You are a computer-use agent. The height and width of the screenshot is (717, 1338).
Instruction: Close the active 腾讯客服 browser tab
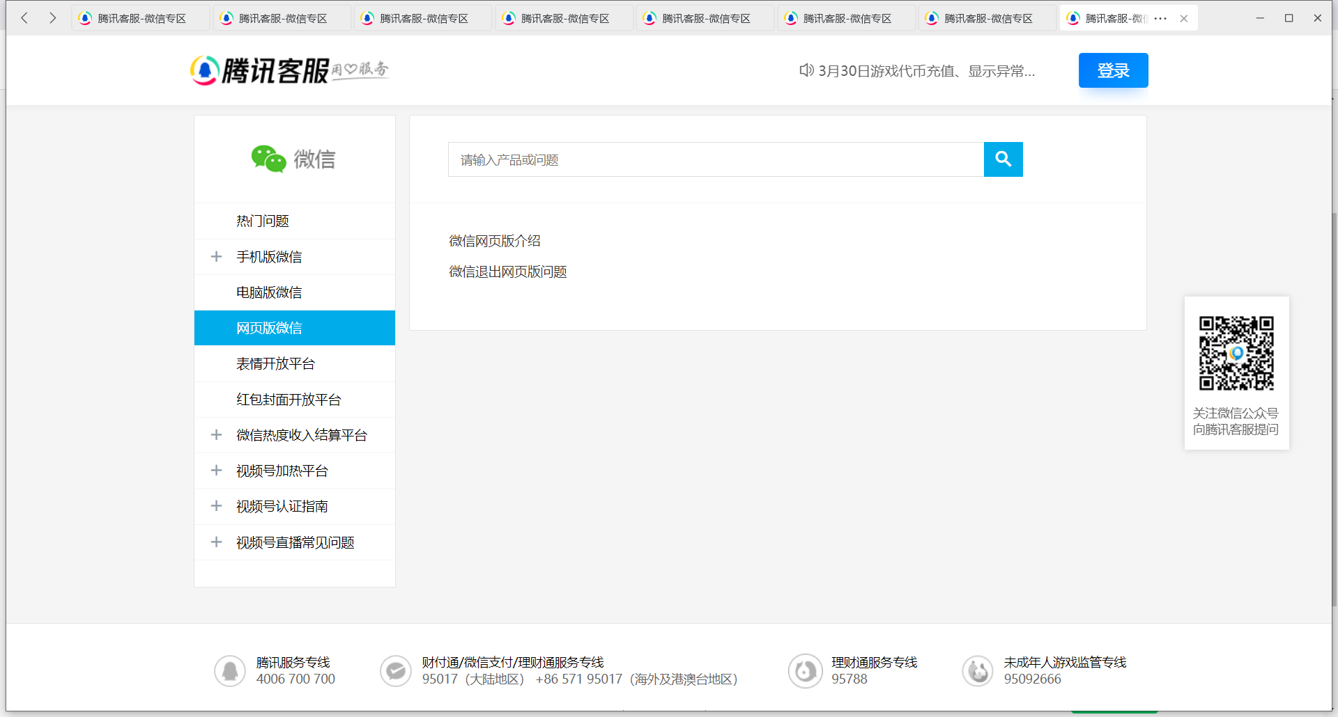(x=1184, y=19)
